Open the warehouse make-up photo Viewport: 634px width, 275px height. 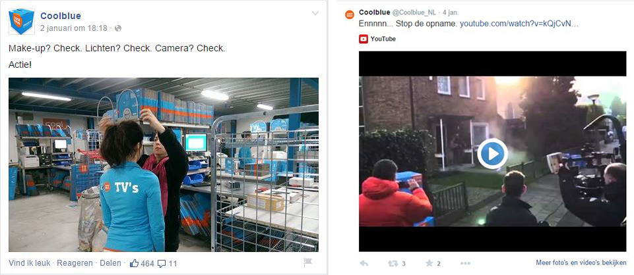tap(164, 164)
